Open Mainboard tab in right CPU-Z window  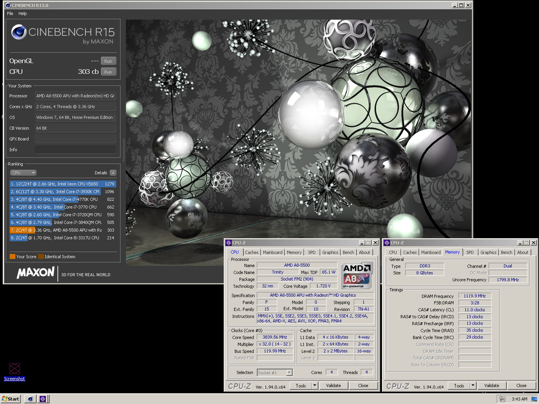[431, 252]
